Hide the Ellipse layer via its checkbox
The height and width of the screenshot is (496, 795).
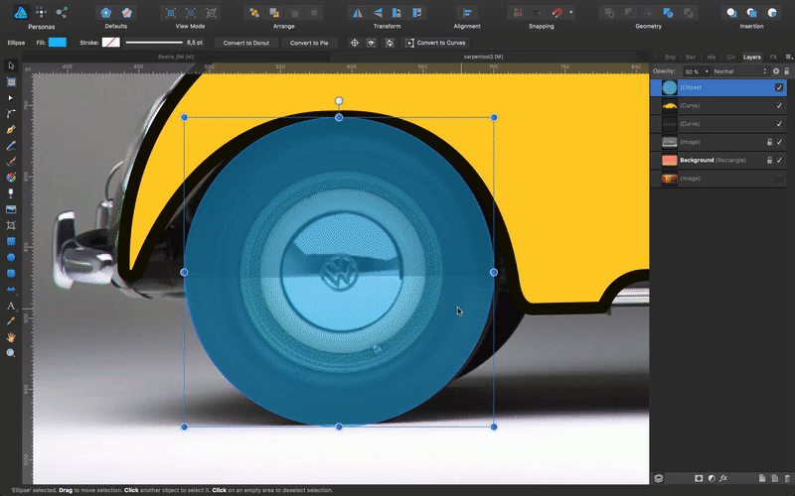point(779,87)
